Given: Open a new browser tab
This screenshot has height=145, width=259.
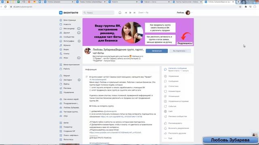Looking at the screenshot, I should (x=238, y=2).
